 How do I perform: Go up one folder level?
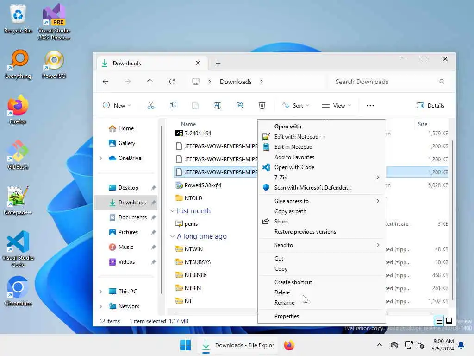coord(150,82)
